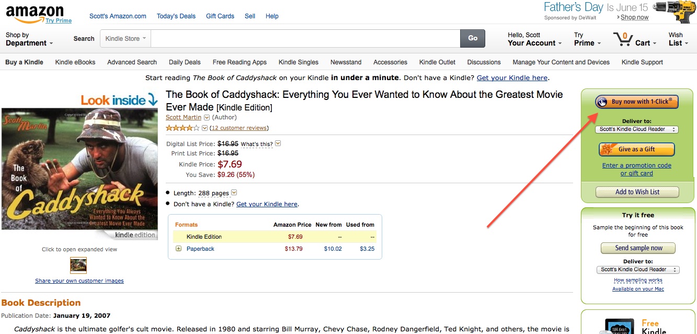Select Daily Deals in Kindle navigation

click(185, 62)
